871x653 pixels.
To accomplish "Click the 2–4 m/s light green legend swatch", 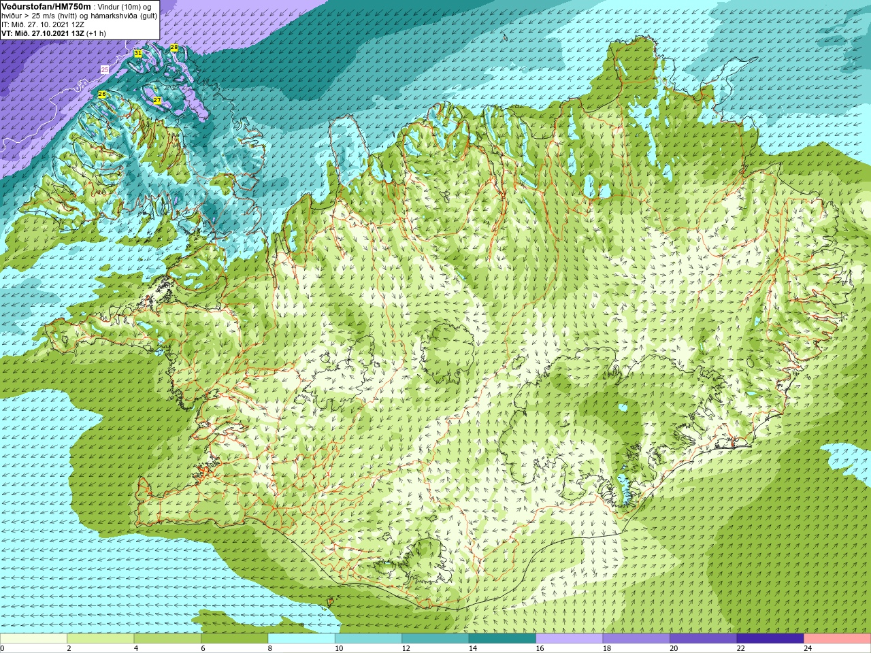I will 101,639.
